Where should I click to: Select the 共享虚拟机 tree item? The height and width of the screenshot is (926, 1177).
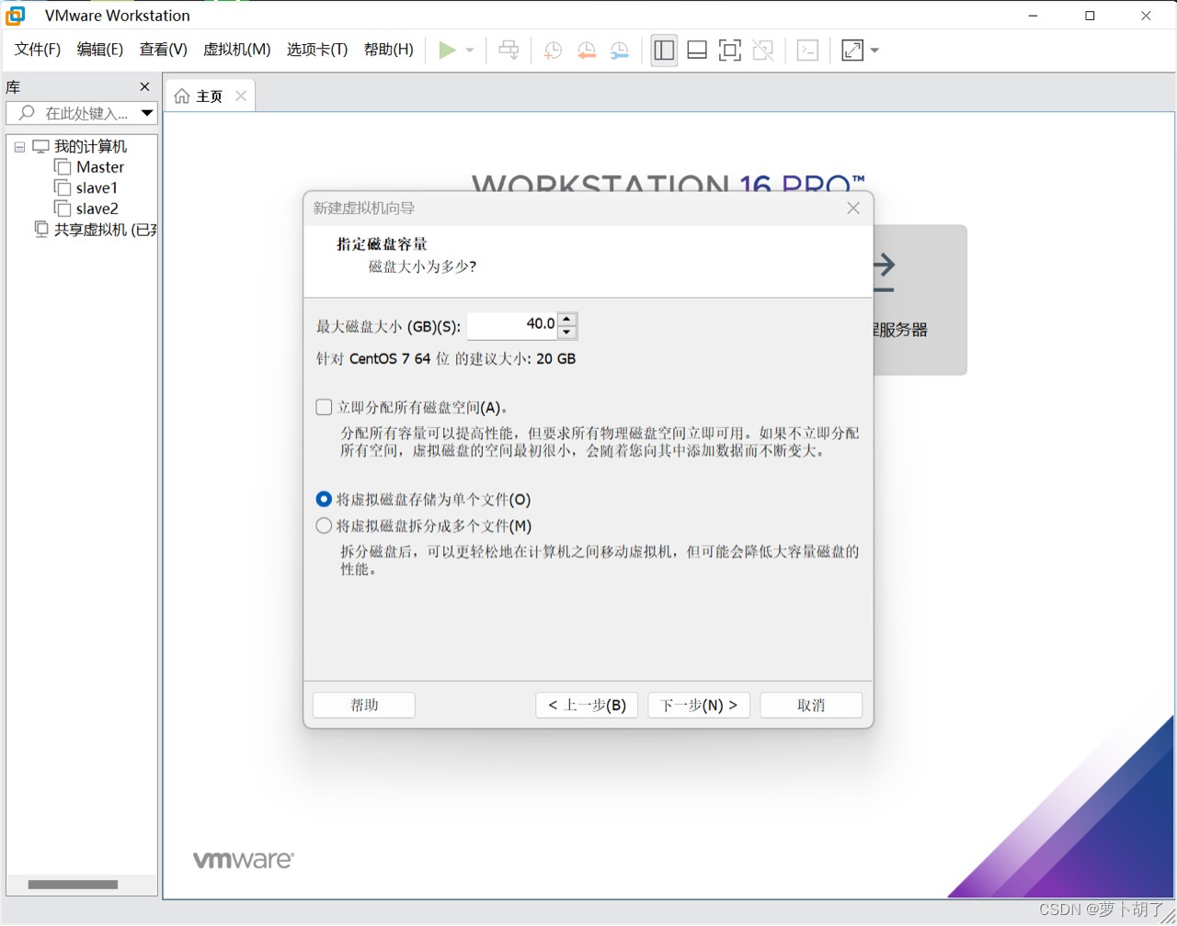click(105, 230)
